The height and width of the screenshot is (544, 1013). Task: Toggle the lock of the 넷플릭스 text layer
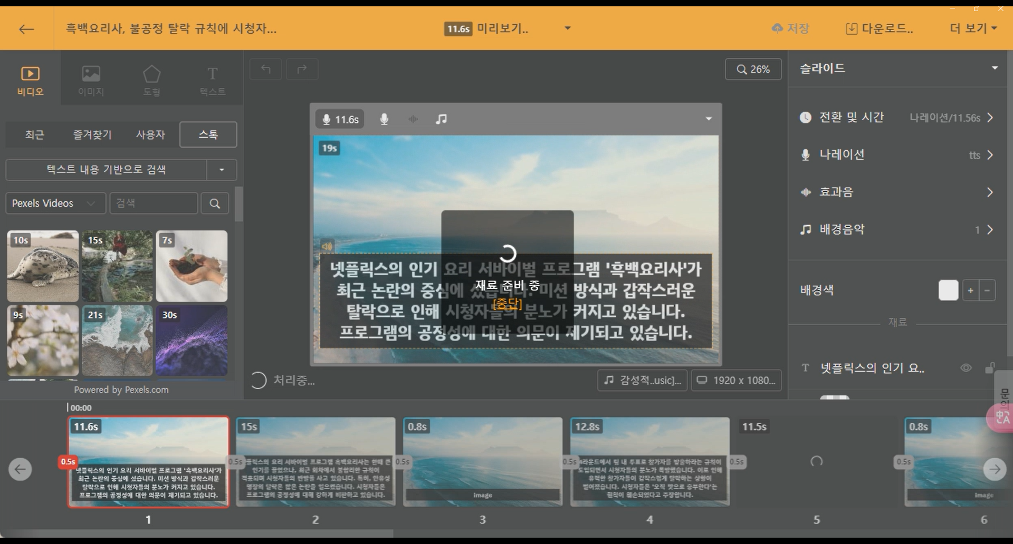[x=990, y=368]
